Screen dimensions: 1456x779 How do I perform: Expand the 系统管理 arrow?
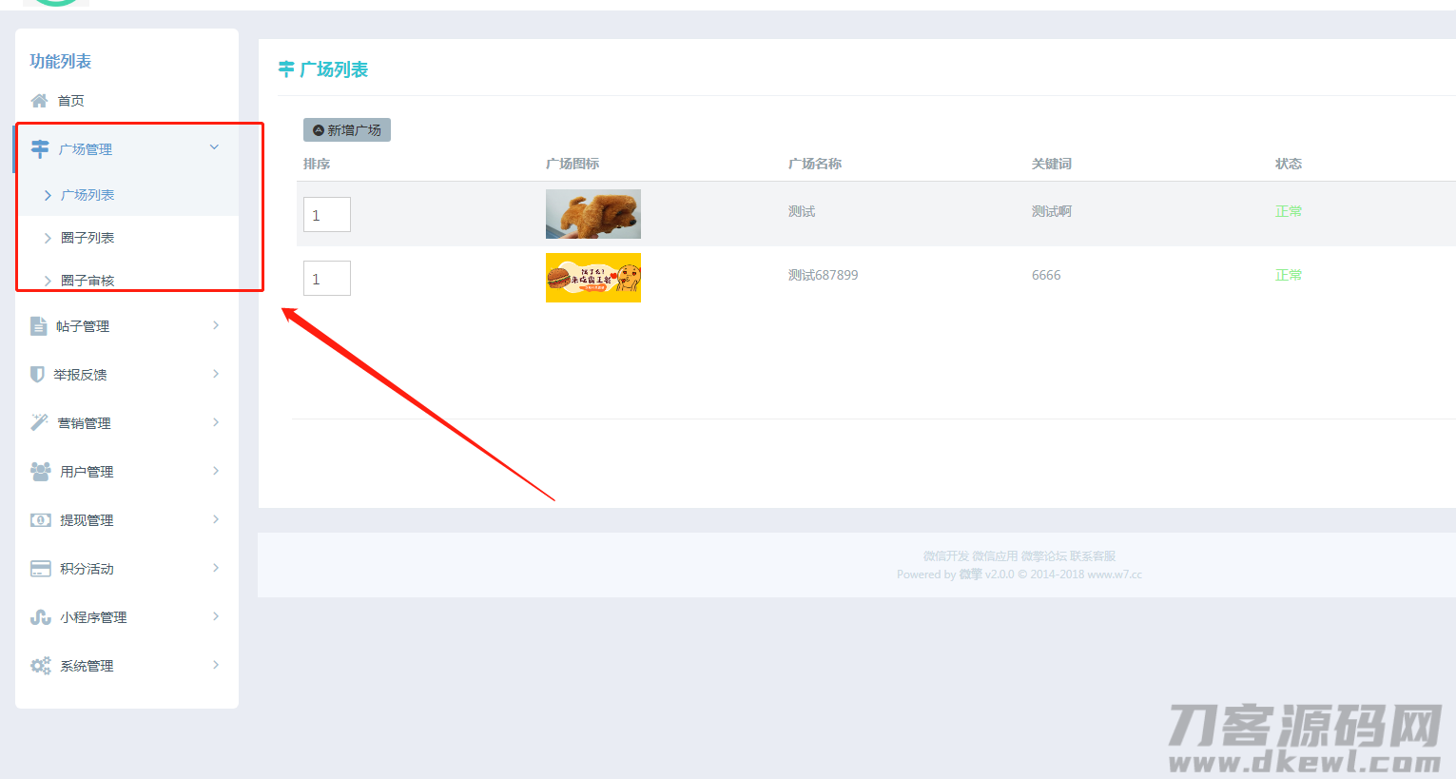(x=216, y=665)
